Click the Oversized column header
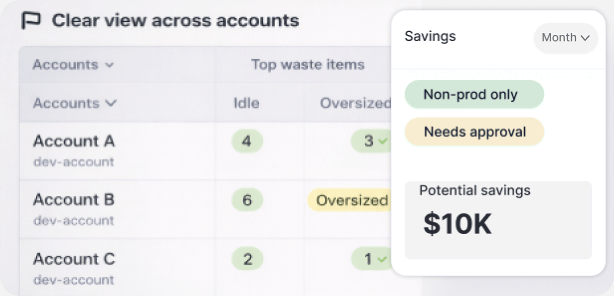 click(355, 103)
